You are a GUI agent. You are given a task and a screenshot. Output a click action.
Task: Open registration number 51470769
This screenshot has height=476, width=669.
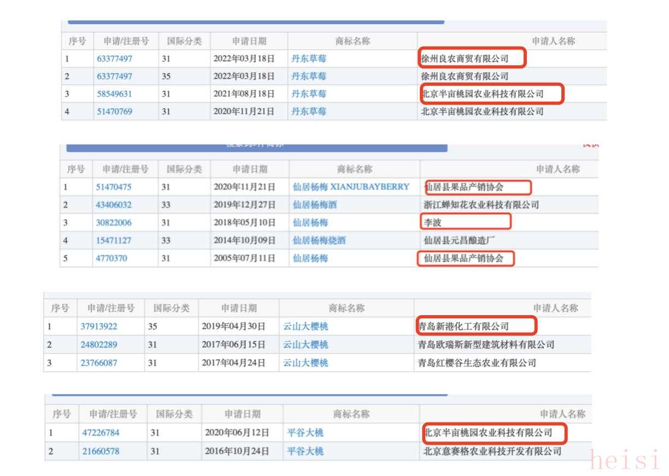point(114,112)
